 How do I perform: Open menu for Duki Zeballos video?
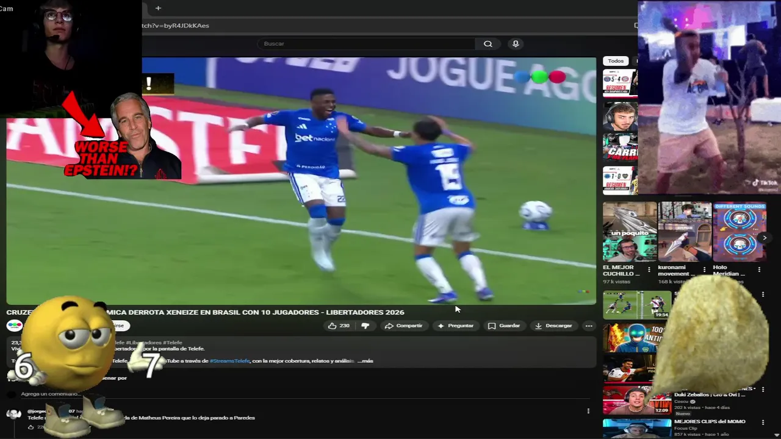(762, 390)
